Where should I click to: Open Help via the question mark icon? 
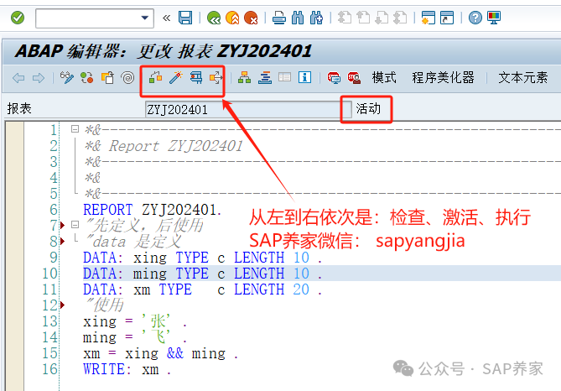(x=475, y=18)
